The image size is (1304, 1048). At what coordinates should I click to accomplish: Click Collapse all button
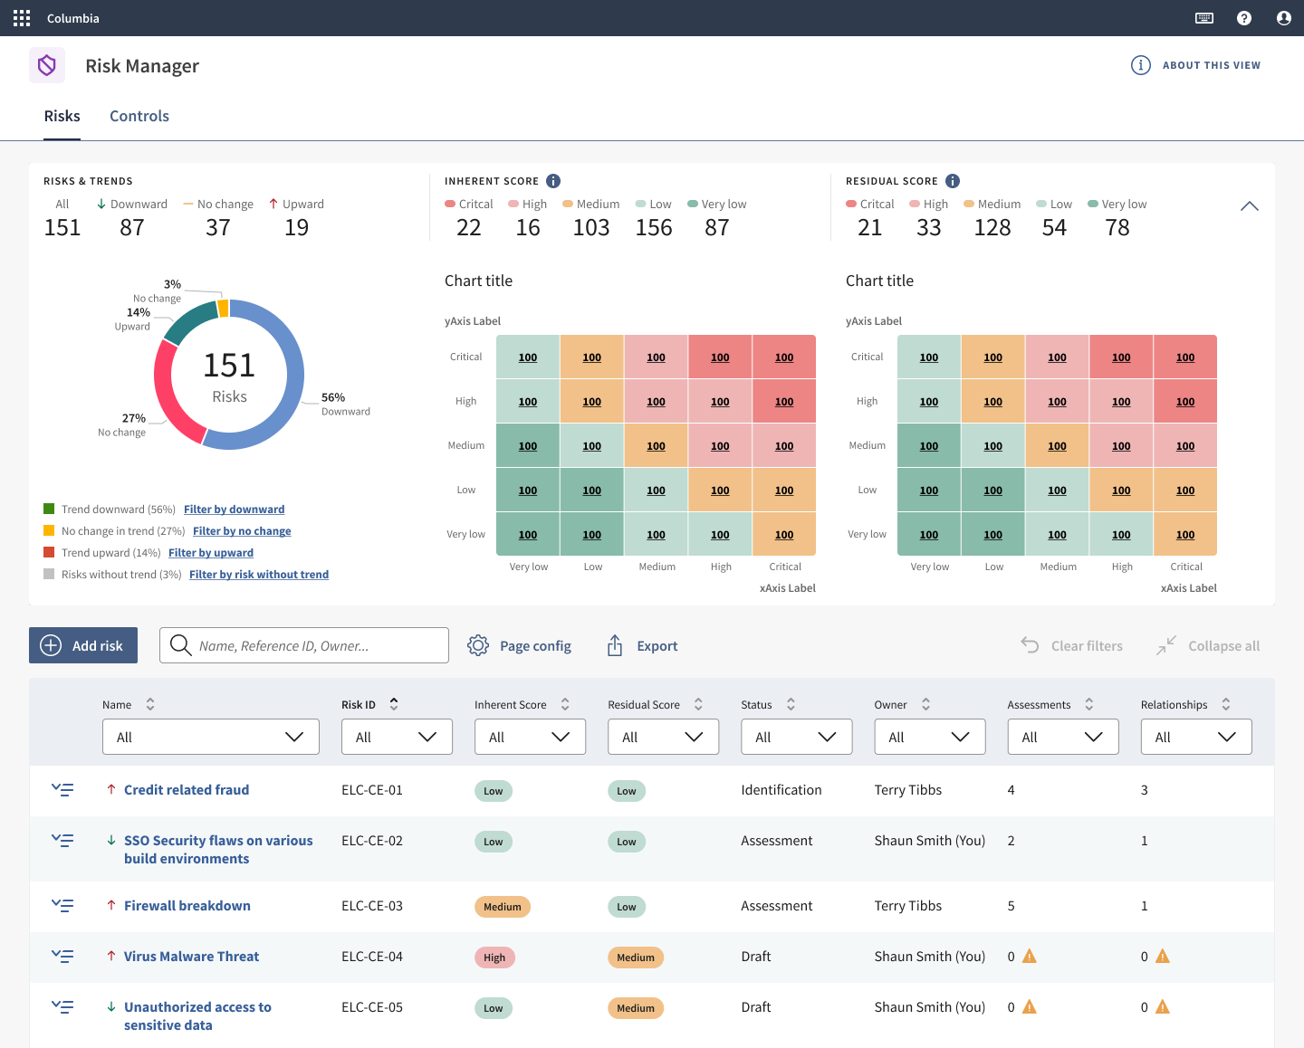coord(1208,645)
